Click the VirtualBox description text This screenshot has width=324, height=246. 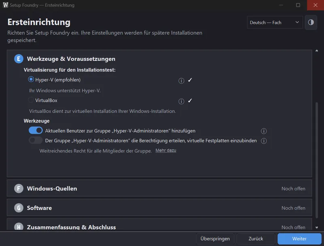pyautogui.click(x=102, y=111)
